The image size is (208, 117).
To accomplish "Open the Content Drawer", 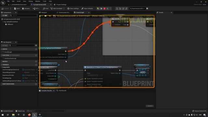I will point(7,111).
